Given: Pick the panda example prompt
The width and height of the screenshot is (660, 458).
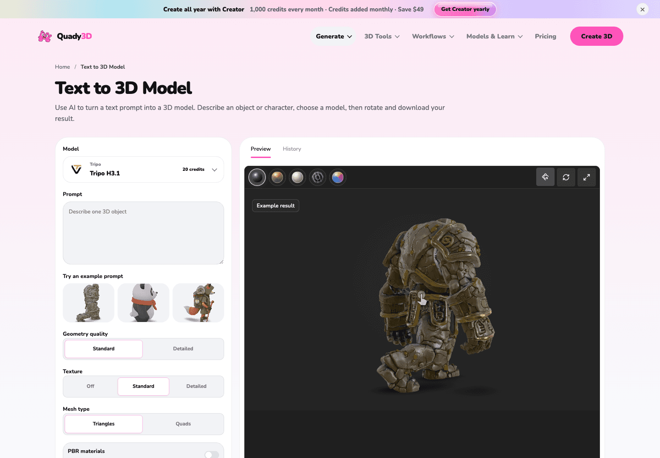Looking at the screenshot, I should pyautogui.click(x=143, y=303).
